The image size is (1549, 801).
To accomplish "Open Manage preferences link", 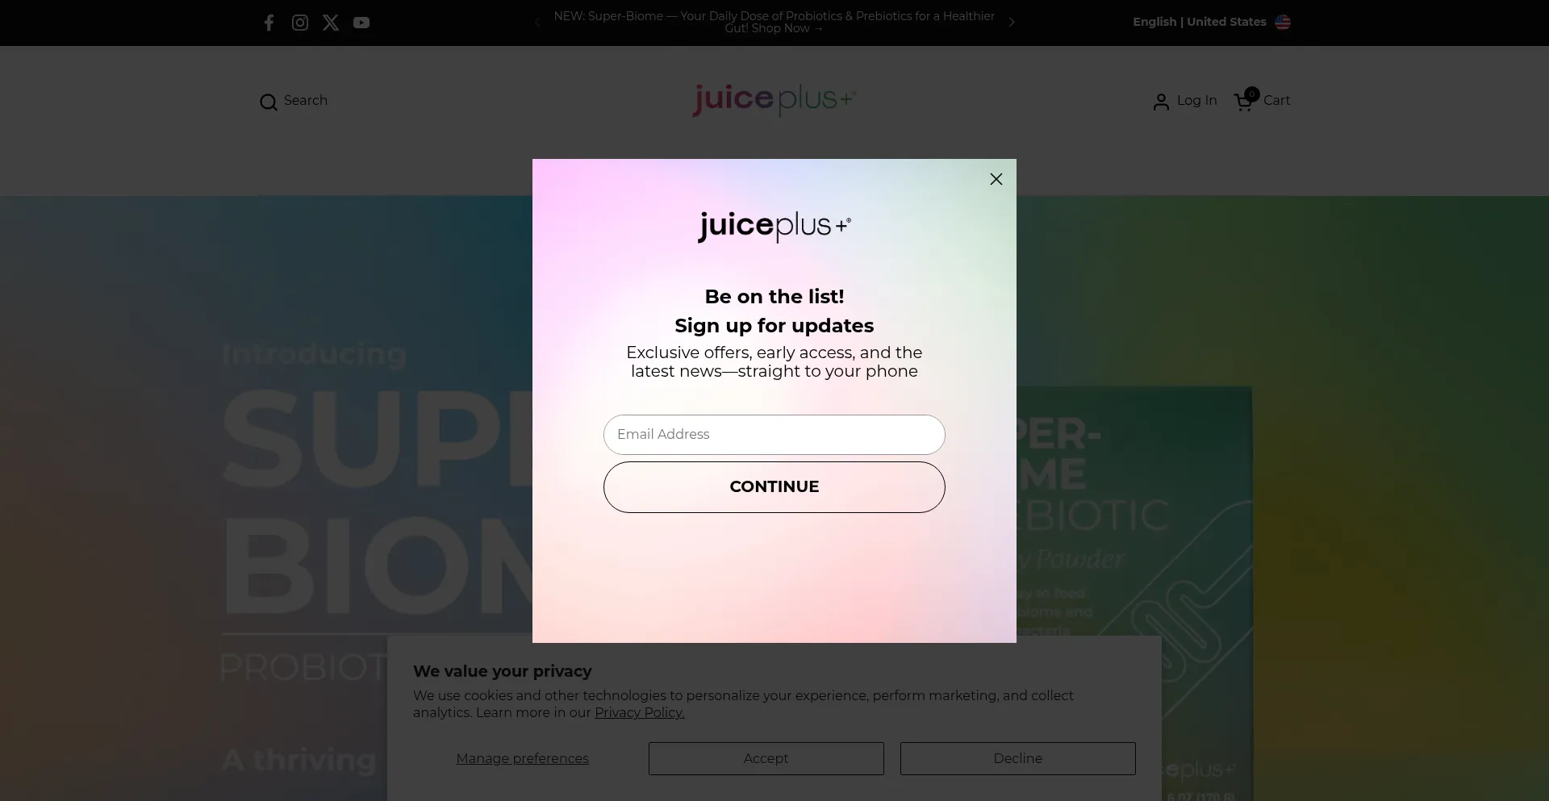I will tap(522, 758).
